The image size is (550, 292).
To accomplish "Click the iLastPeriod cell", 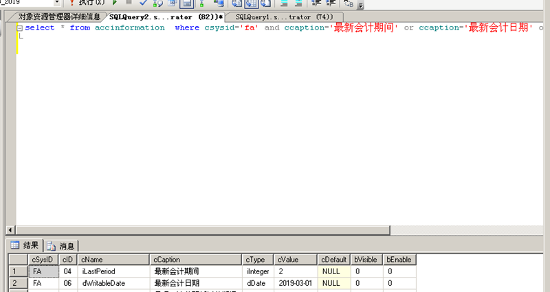I will (x=113, y=271).
